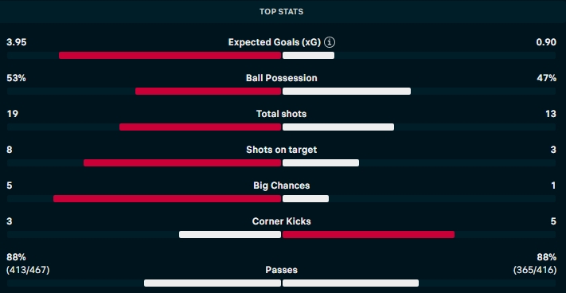Click the red Total shots bar
Image resolution: width=566 pixels, height=293 pixels.
201,127
